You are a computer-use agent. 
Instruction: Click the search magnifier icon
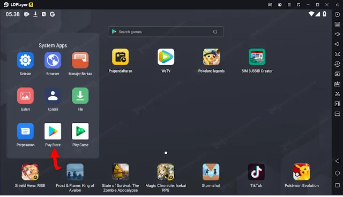[x=215, y=32]
